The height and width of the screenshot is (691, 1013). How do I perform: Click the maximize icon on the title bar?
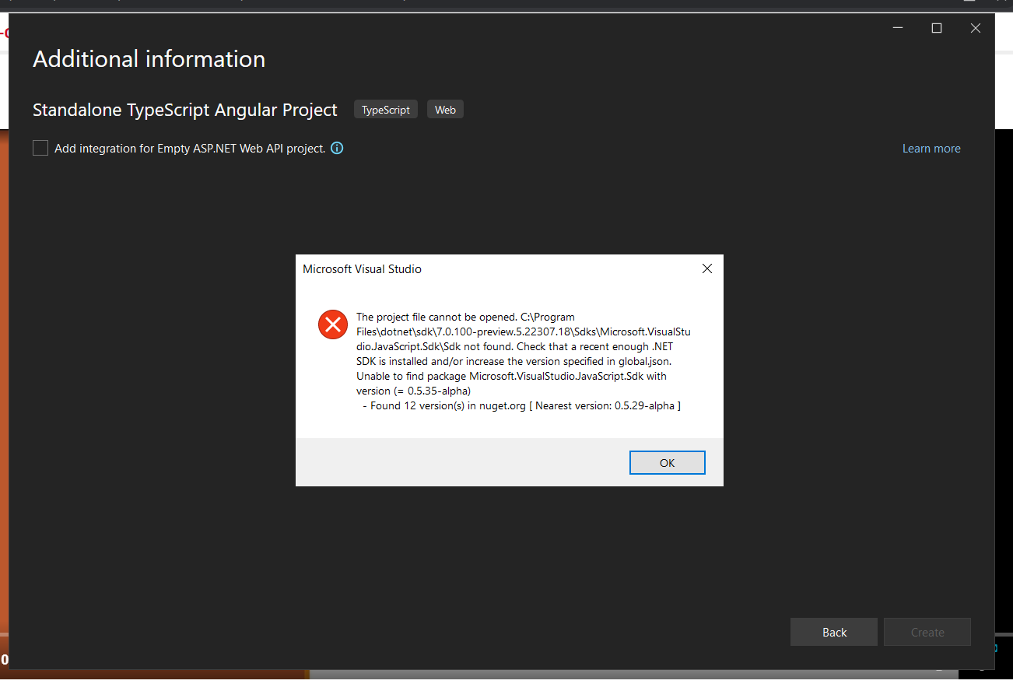[x=937, y=28]
